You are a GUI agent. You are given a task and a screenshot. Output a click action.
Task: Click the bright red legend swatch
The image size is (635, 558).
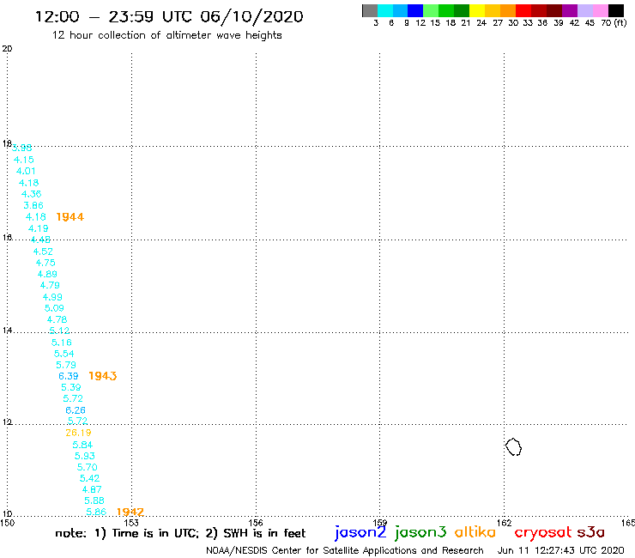pos(523,10)
